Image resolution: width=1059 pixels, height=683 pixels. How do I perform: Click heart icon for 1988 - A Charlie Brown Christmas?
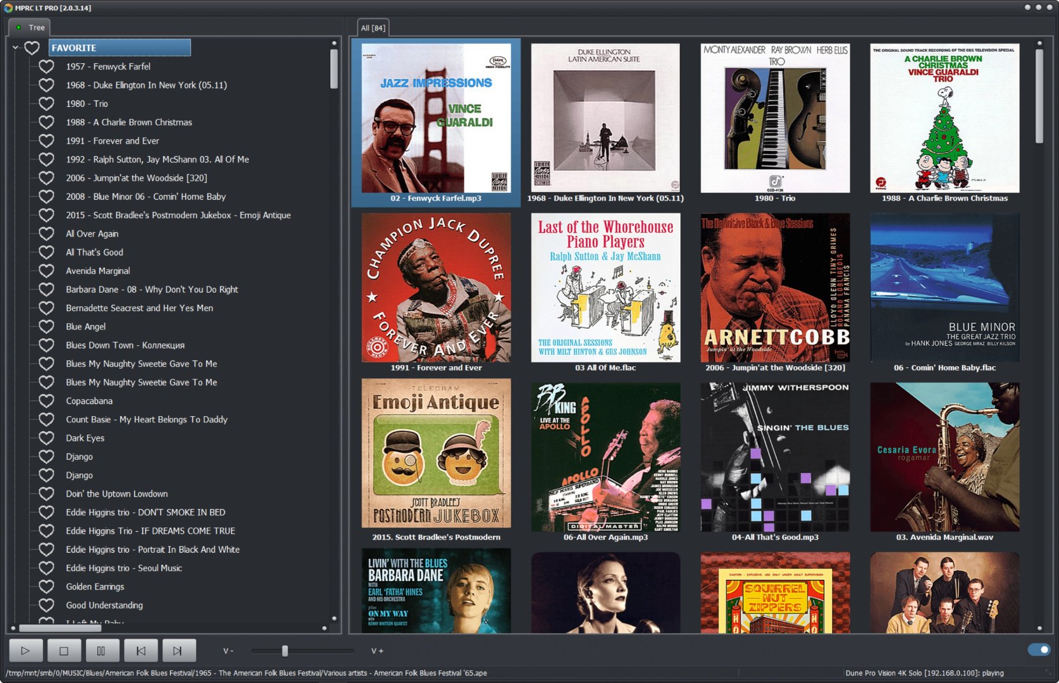[46, 122]
